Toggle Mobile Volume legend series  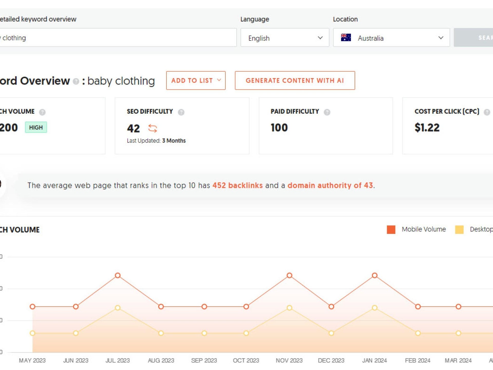(423, 229)
